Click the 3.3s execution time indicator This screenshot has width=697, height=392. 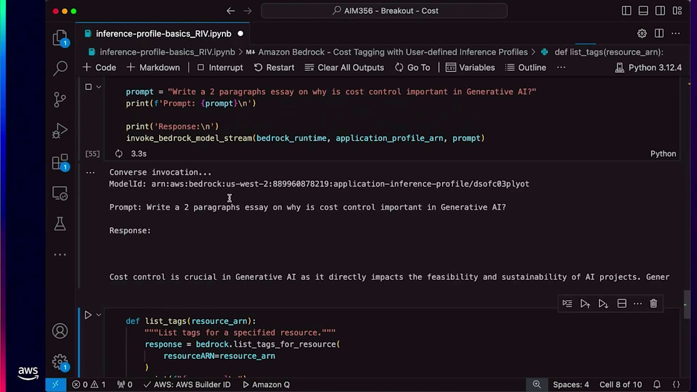point(139,154)
